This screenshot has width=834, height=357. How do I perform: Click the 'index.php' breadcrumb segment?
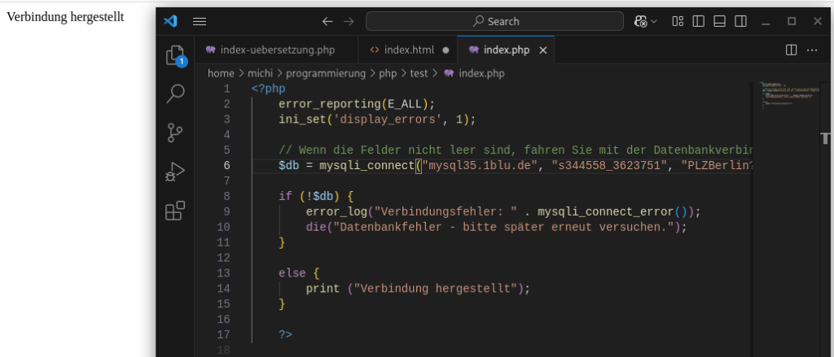click(474, 73)
